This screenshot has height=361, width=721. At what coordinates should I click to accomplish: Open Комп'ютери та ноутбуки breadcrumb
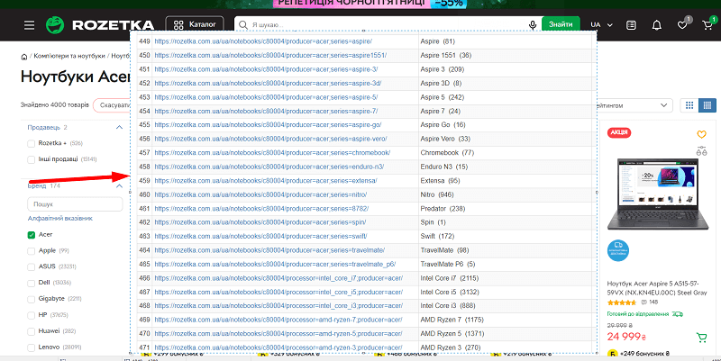(x=69, y=57)
